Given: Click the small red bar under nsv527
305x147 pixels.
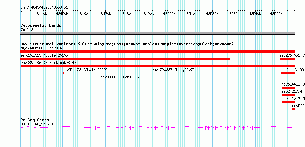Looking at the screenshot, I should tap(294, 109).
